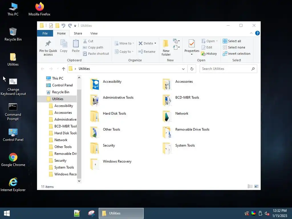The width and height of the screenshot is (292, 219).
Task: Click Copy path in Clipboard group
Action: (x=93, y=47)
